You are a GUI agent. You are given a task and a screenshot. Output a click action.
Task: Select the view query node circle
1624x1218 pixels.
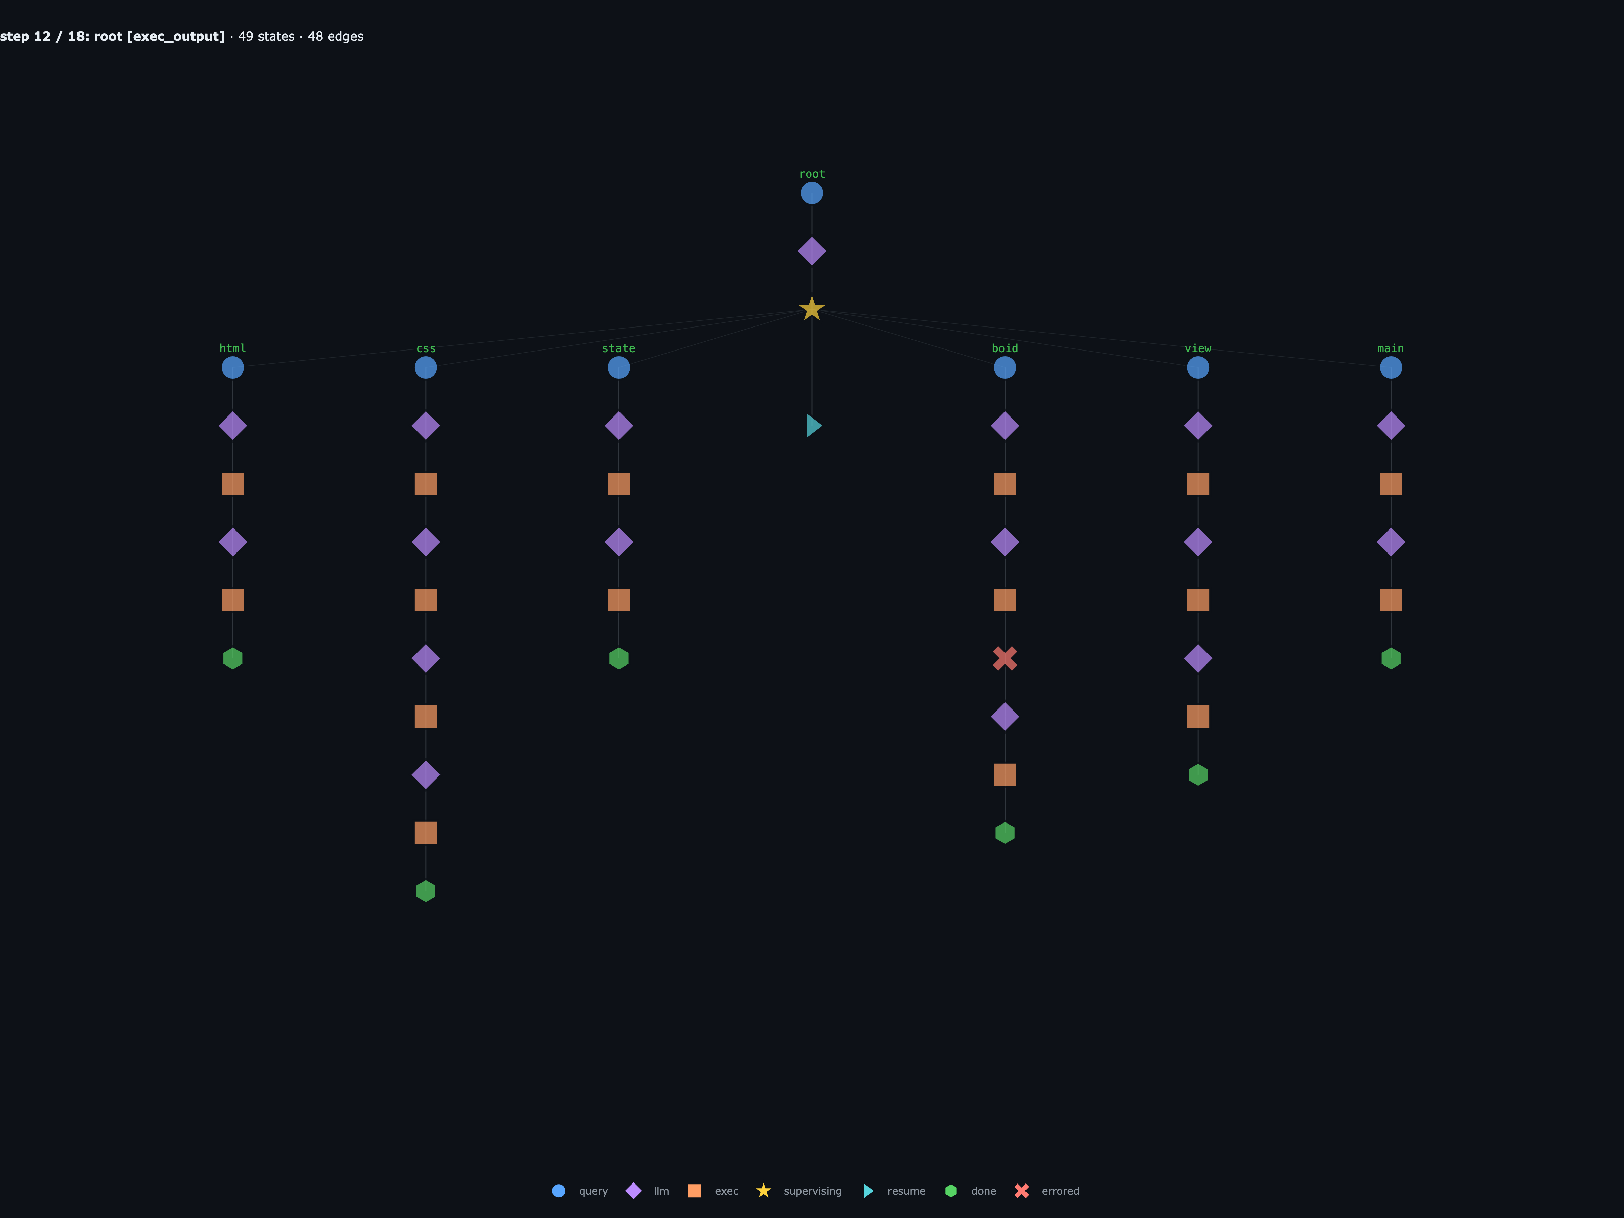(x=1198, y=367)
